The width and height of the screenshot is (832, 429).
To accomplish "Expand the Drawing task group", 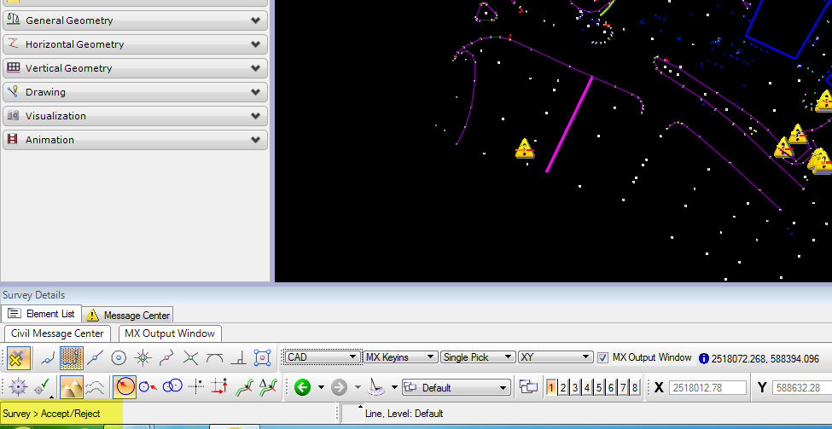I will pyautogui.click(x=136, y=92).
